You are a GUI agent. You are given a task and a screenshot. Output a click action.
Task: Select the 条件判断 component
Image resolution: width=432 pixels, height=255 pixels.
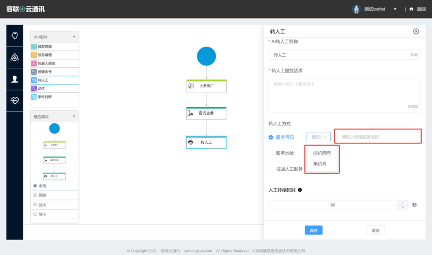click(54, 97)
